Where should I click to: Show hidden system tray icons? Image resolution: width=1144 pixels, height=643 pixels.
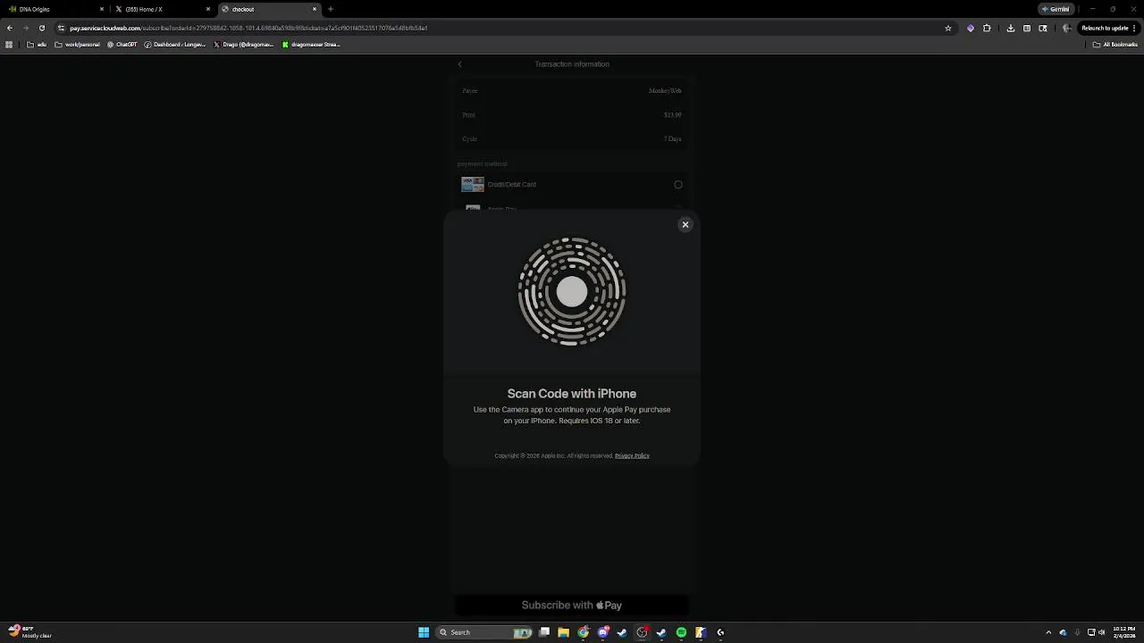point(1049,632)
